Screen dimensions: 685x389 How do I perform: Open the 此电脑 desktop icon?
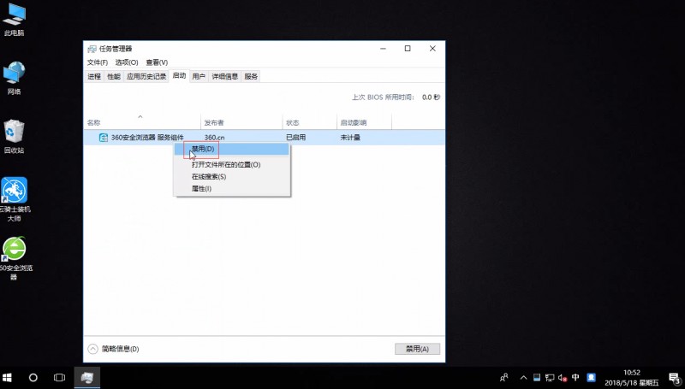pyautogui.click(x=14, y=18)
